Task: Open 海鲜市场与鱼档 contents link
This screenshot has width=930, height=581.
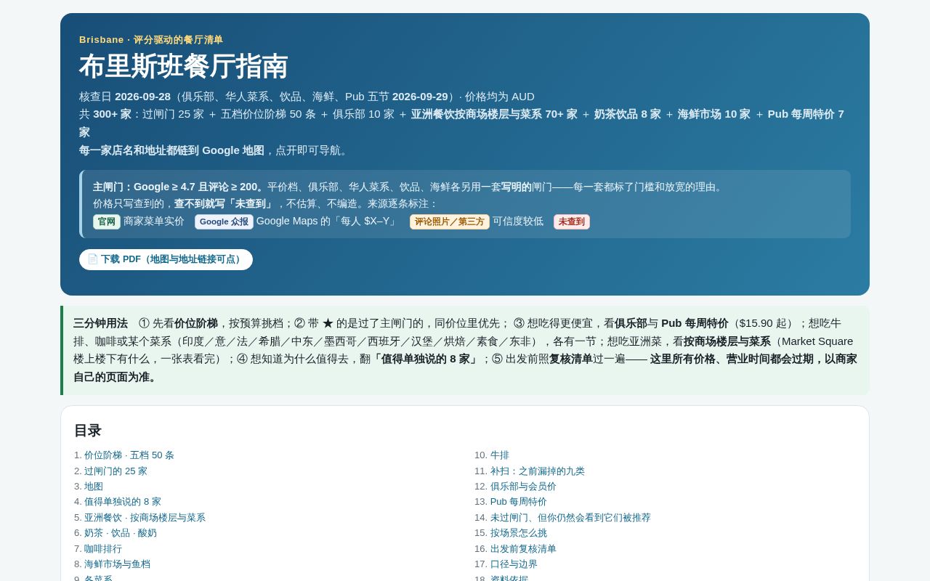Action: tap(117, 564)
